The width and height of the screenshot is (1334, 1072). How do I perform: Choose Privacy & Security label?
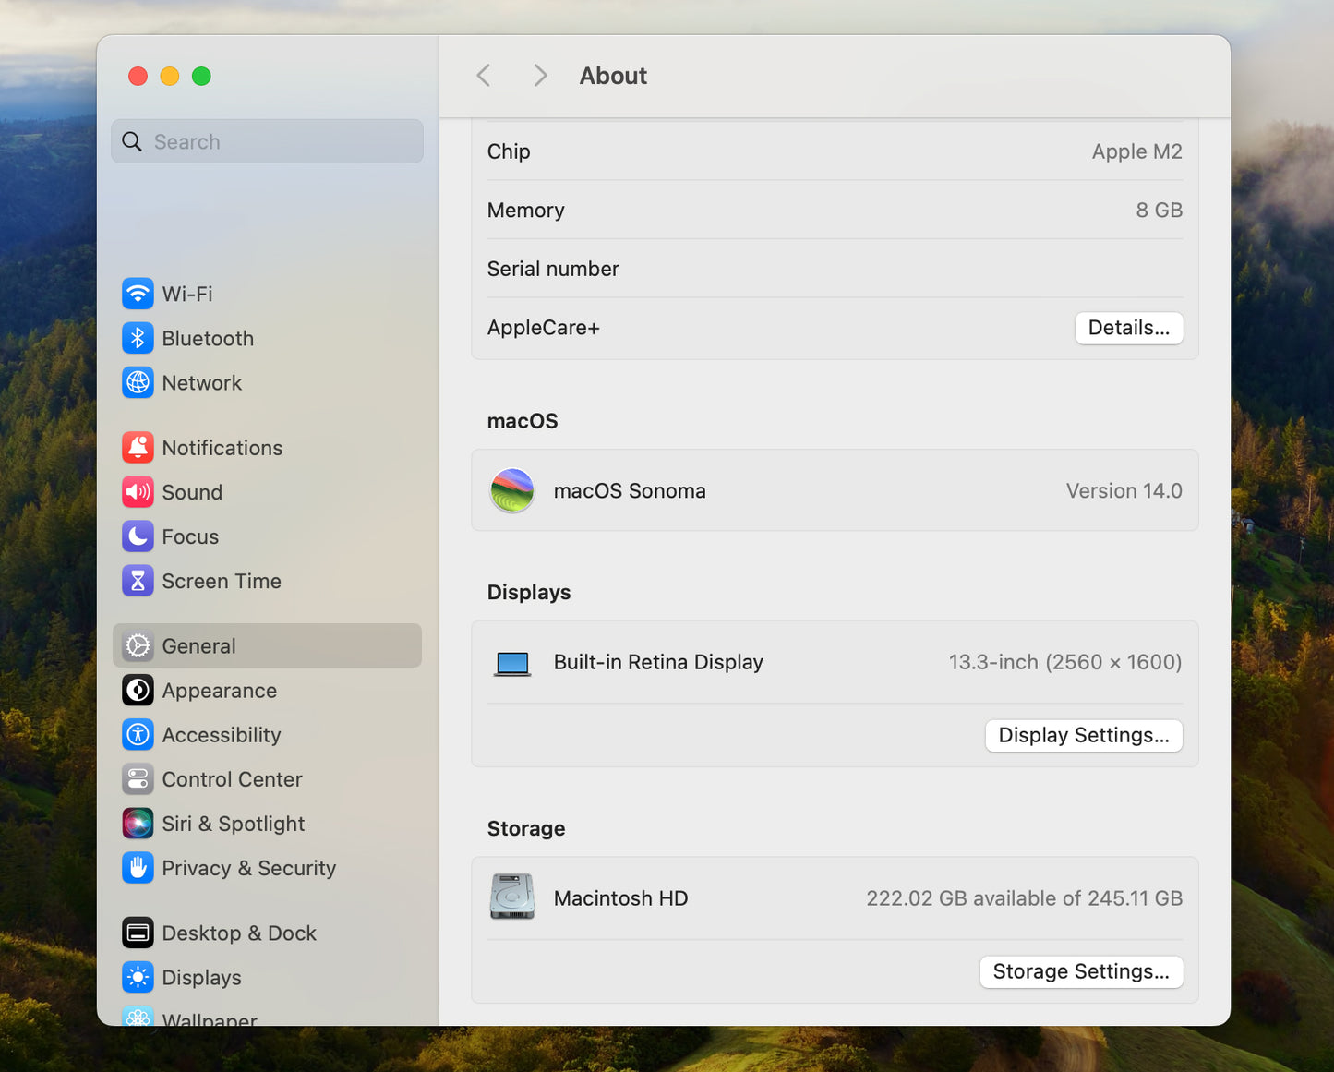pos(249,868)
